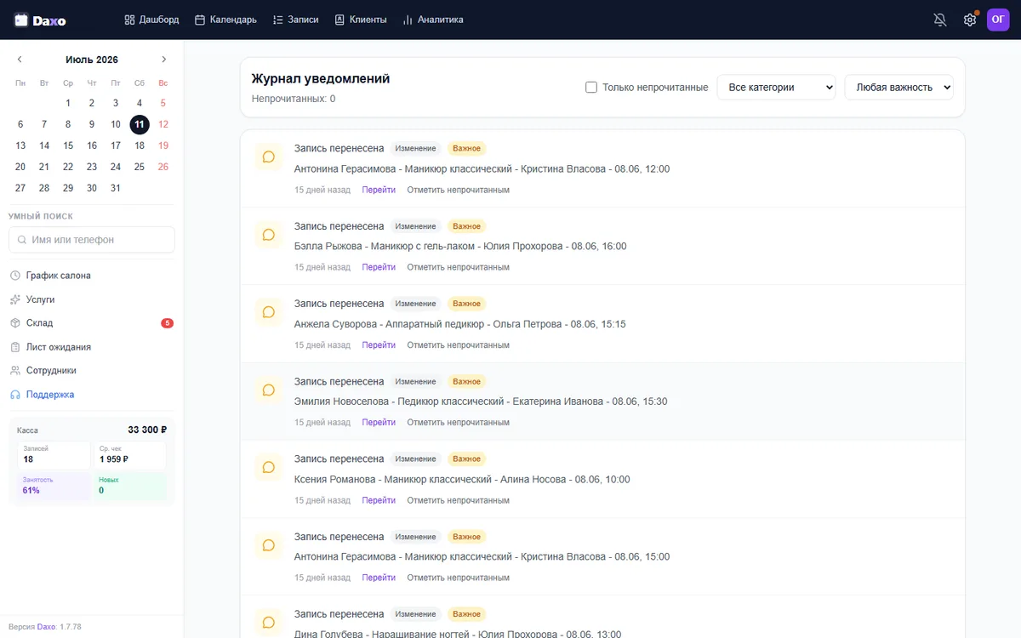
Task: Open settings gear icon
Action: point(970,20)
